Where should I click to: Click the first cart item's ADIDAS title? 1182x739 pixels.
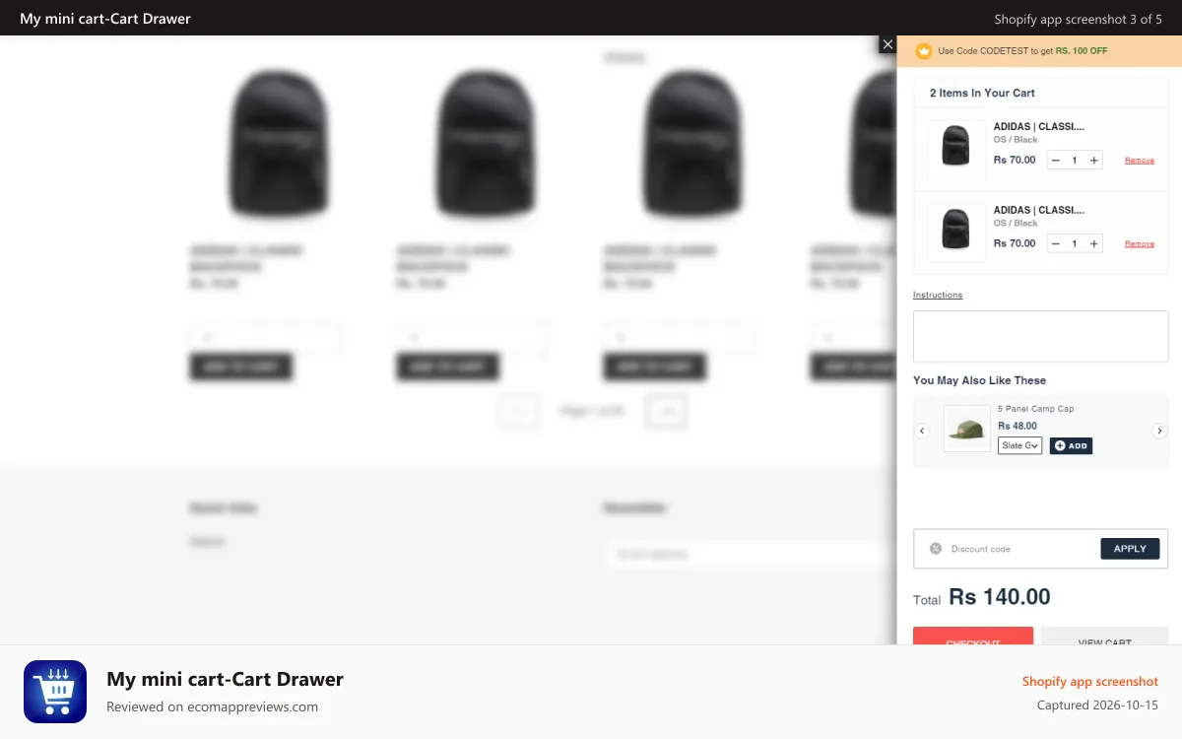[x=1039, y=126]
